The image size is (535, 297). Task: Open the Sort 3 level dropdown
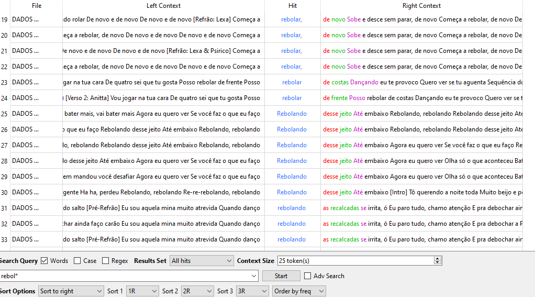pos(252,291)
